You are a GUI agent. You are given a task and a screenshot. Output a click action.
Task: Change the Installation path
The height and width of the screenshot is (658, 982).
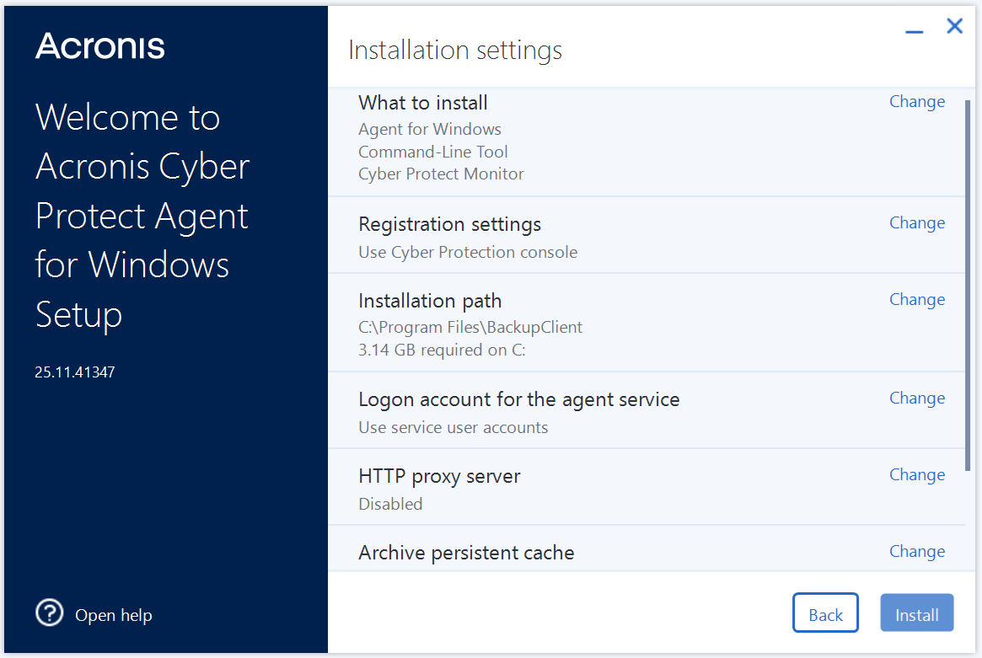coord(916,300)
